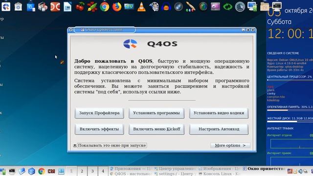Switch to virtual desktop 1
Image resolution: width=313 pixels, height=176 pixels.
(71, 171)
